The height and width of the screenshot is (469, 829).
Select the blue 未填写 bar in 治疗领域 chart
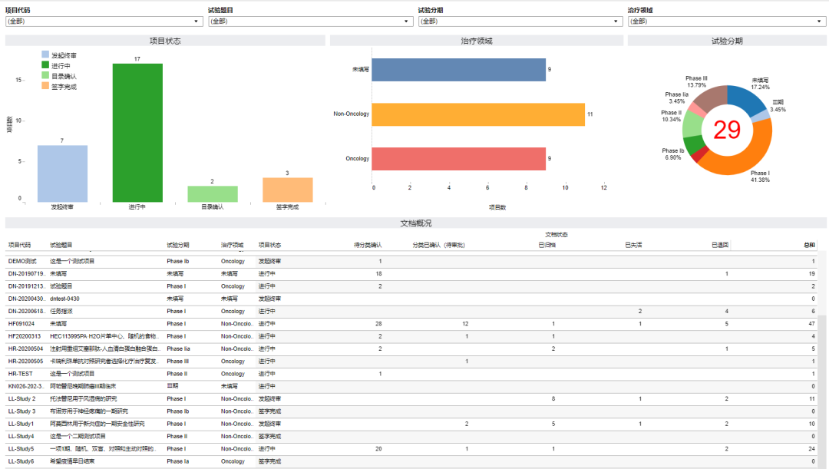pos(458,70)
